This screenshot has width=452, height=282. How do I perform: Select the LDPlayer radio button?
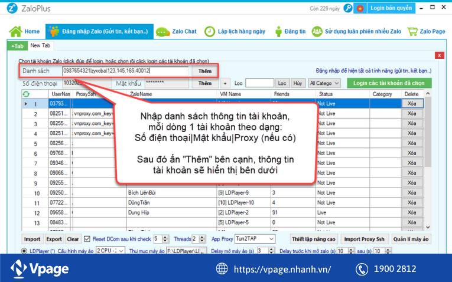click(x=24, y=251)
